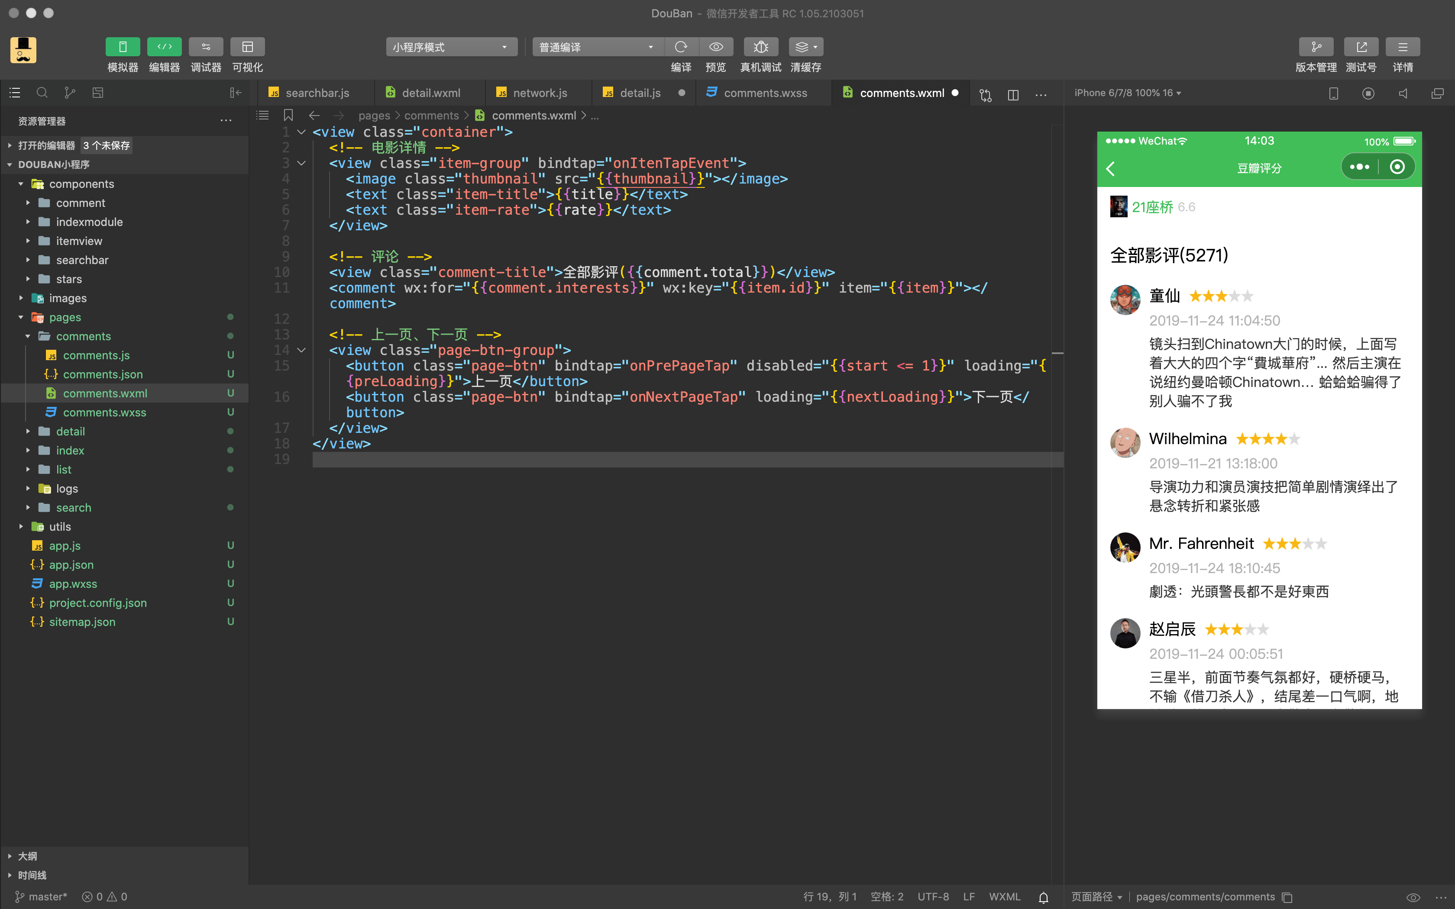The height and width of the screenshot is (909, 1455).
Task: Open comments.json in the file tree
Action: [x=124, y=374]
